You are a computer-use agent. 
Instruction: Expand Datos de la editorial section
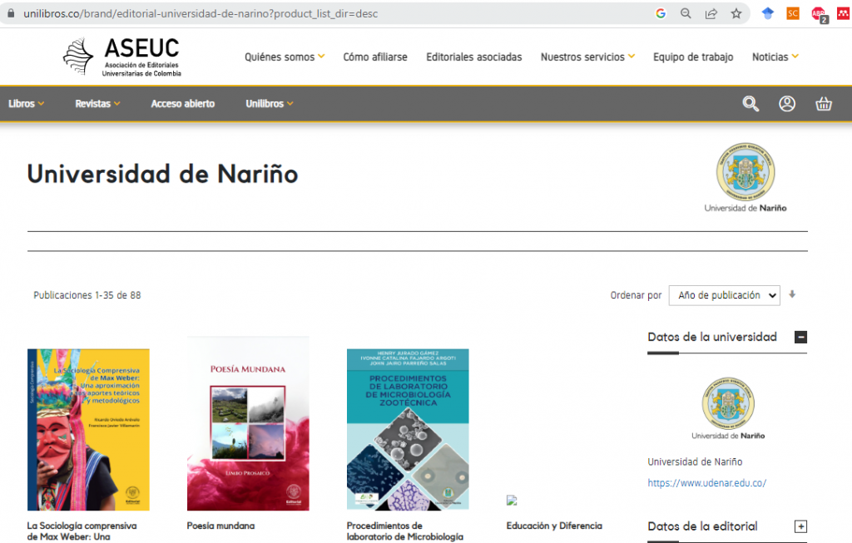tap(800, 526)
